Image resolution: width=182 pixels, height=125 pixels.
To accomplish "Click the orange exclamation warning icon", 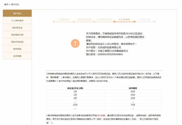I will click(75, 43).
